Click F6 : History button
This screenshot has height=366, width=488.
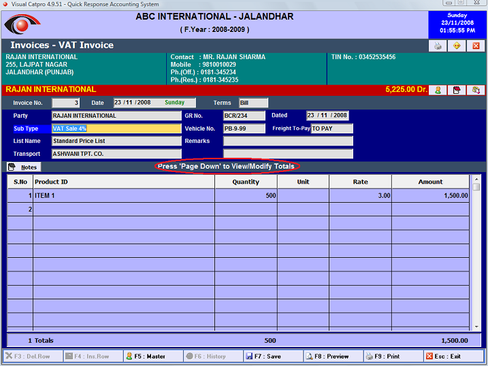click(x=213, y=356)
